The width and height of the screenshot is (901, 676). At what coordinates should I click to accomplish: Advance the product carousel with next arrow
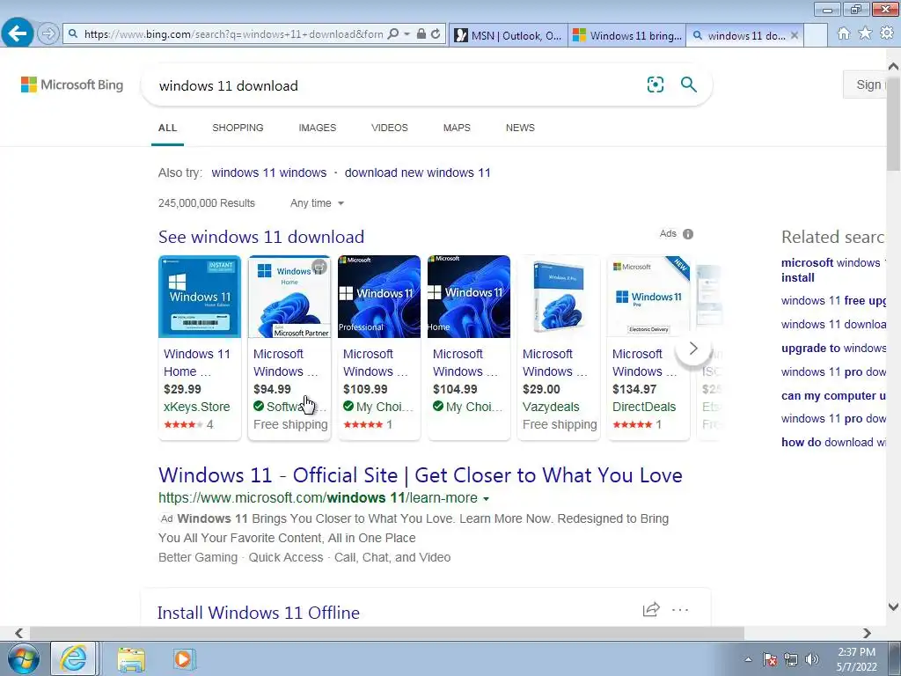[x=693, y=348]
